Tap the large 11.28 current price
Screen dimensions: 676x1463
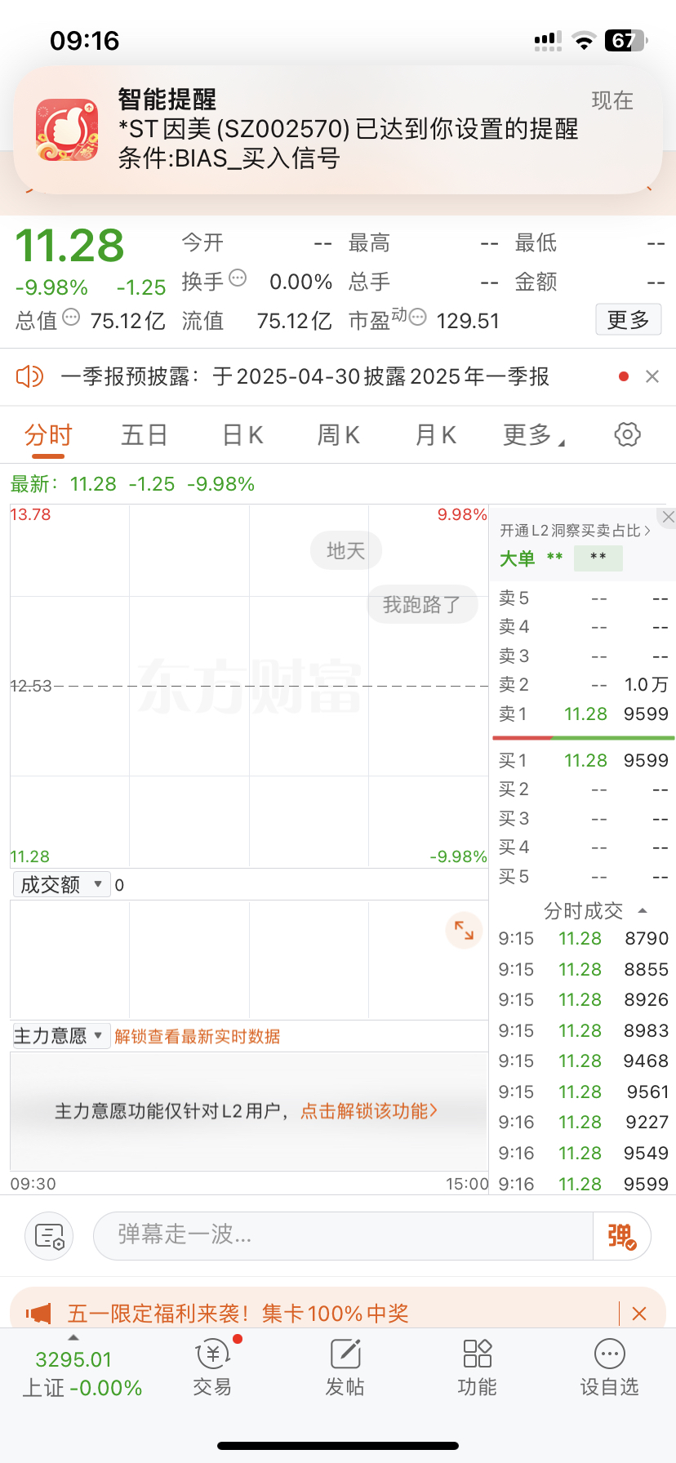point(70,245)
